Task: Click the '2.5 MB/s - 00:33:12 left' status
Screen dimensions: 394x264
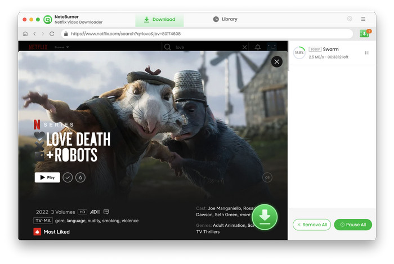Action: click(x=328, y=57)
